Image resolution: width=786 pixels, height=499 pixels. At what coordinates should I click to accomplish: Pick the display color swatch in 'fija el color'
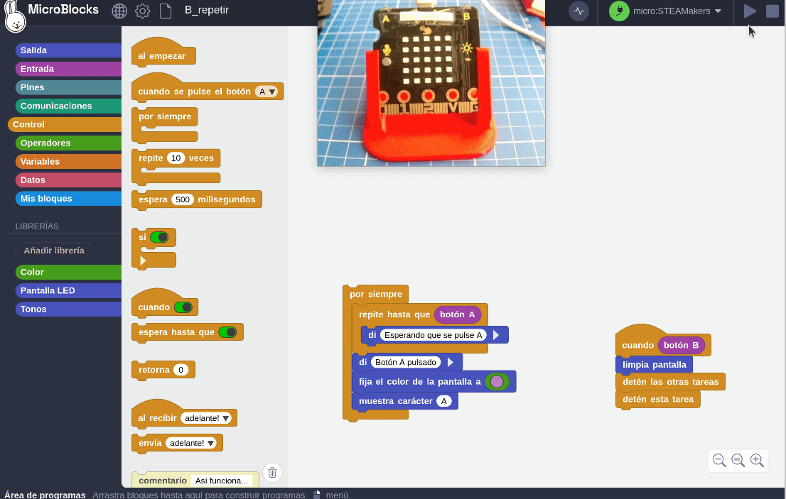point(497,382)
